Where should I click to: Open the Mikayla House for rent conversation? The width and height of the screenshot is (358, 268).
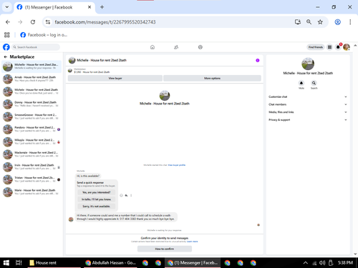click(x=32, y=142)
